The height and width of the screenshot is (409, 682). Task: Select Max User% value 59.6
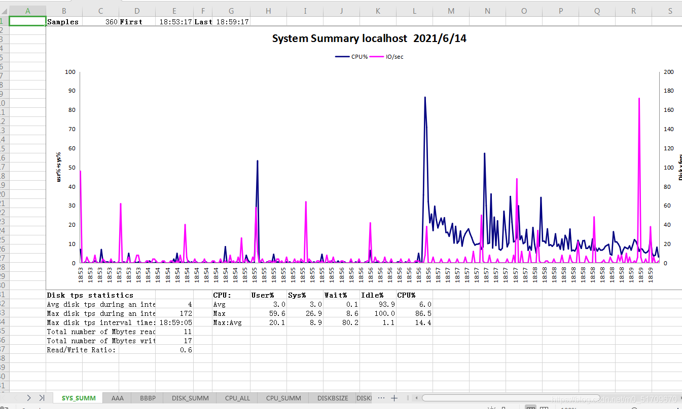pyautogui.click(x=268, y=313)
